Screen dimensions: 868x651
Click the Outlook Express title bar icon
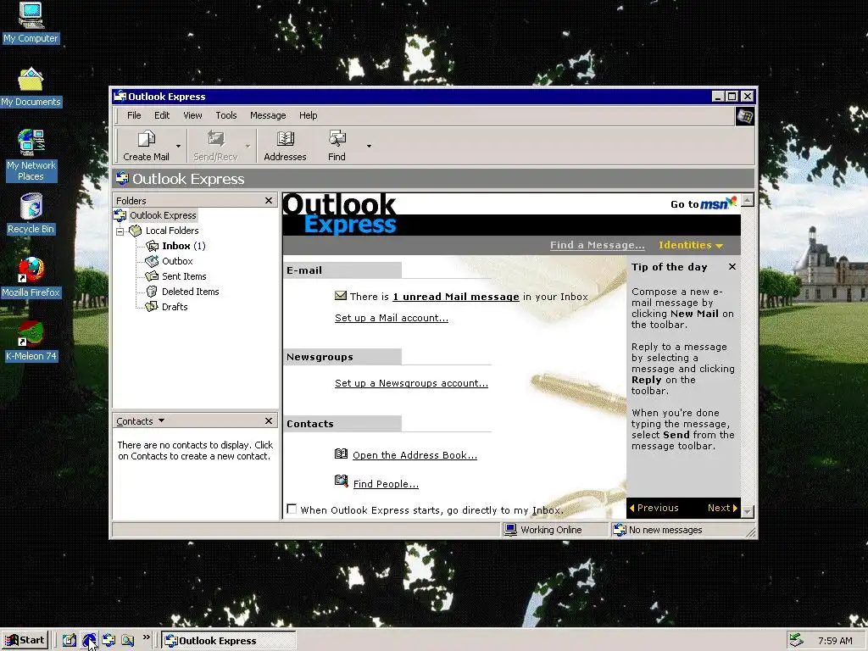click(x=120, y=97)
